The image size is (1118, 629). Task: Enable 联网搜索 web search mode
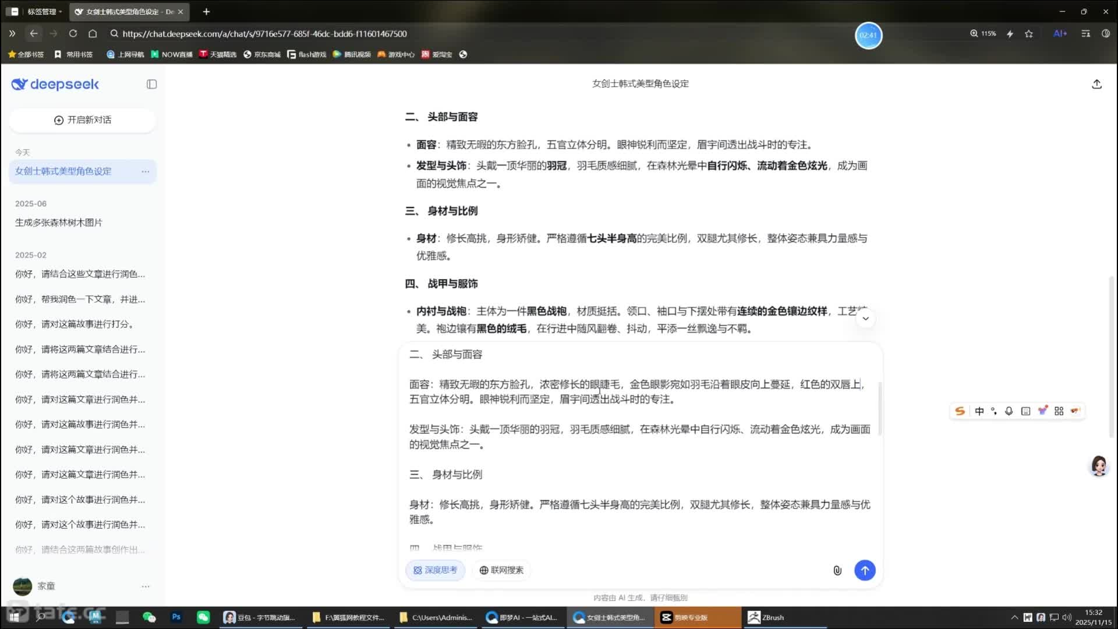[501, 570]
